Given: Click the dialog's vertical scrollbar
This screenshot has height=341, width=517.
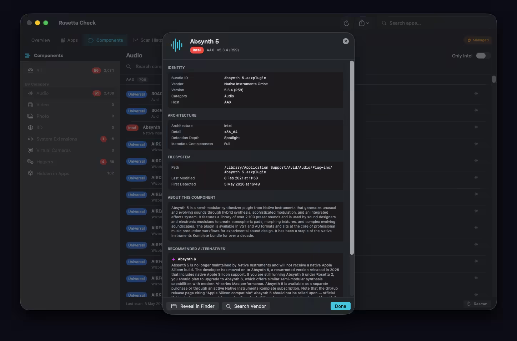Looking at the screenshot, I should pyautogui.click(x=352, y=158).
